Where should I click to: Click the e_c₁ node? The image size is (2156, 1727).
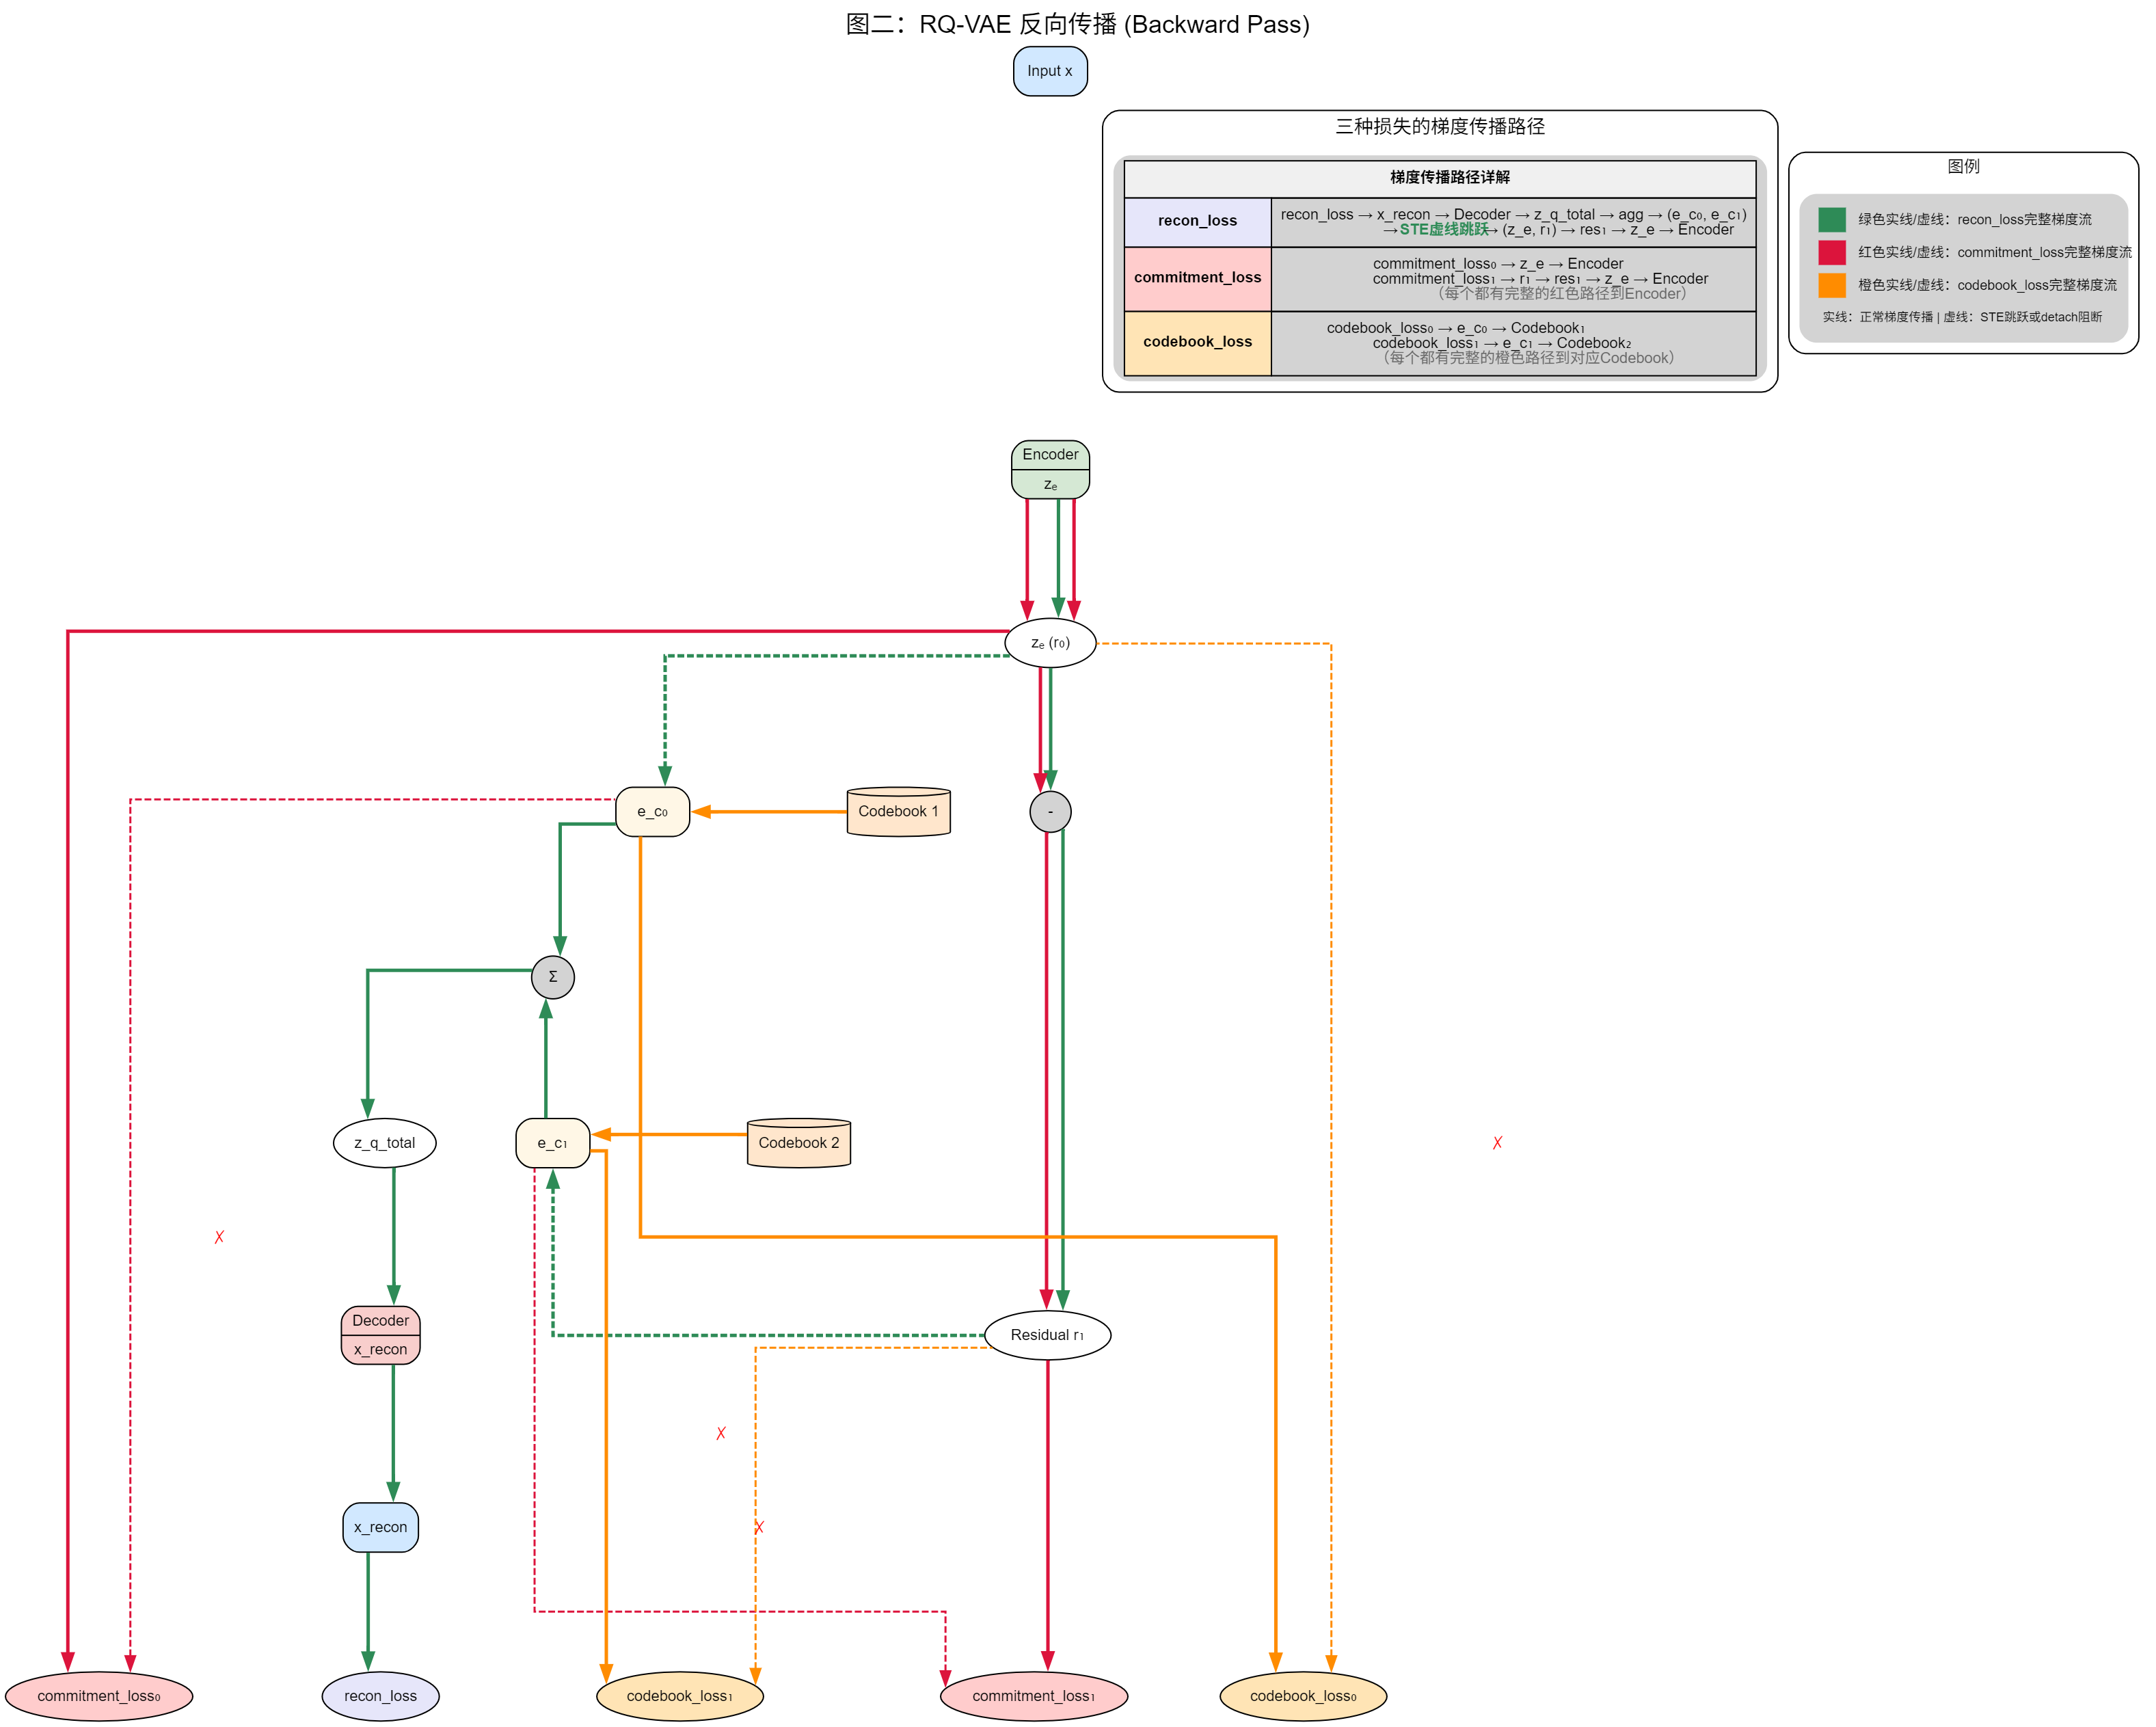coord(552,1143)
